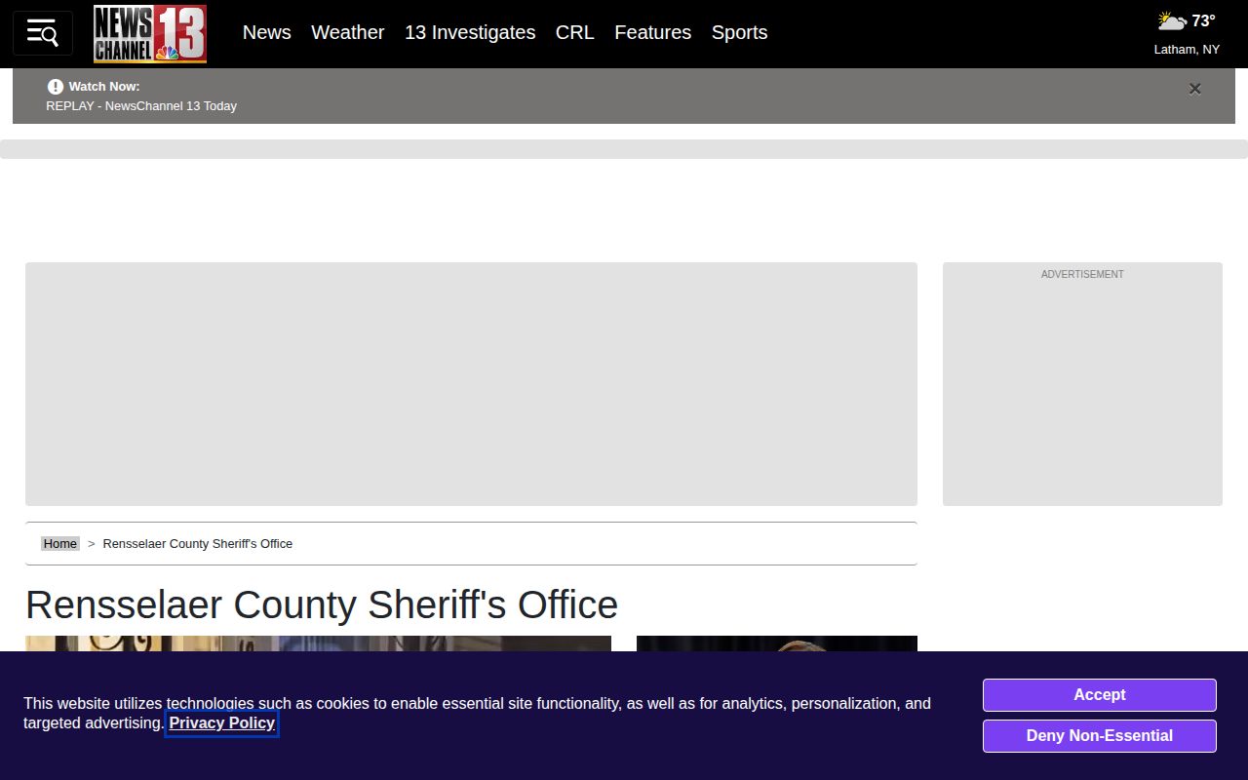The width and height of the screenshot is (1248, 780).
Task: Open the Privacy Policy link
Action: pos(222,722)
